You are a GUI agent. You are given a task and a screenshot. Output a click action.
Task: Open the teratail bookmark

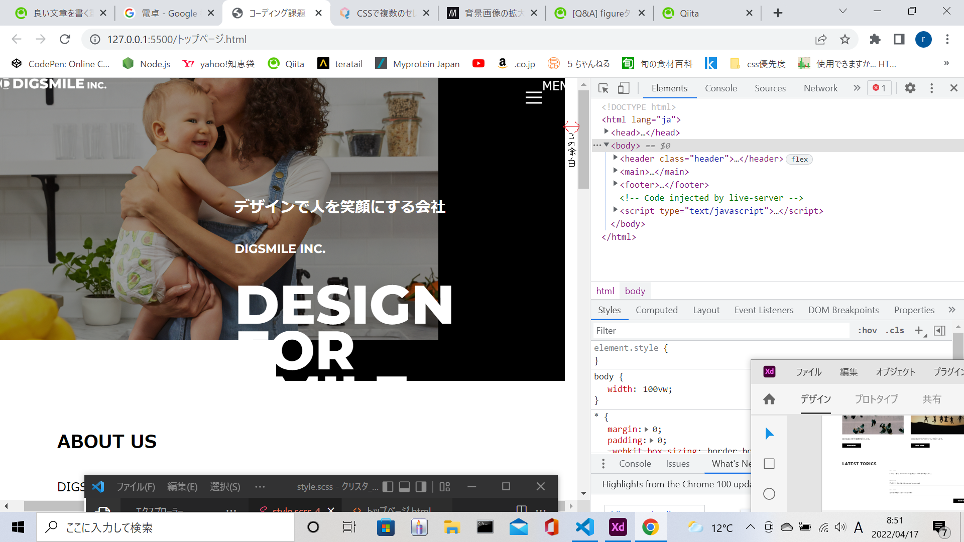(340, 64)
